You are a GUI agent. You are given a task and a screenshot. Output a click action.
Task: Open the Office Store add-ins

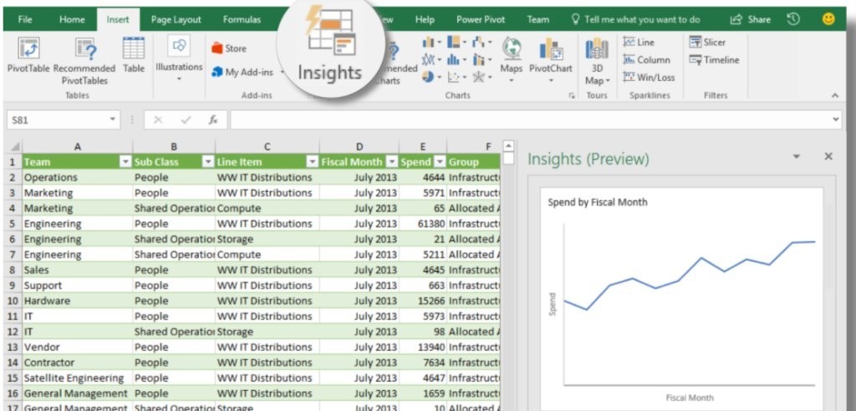pyautogui.click(x=229, y=48)
